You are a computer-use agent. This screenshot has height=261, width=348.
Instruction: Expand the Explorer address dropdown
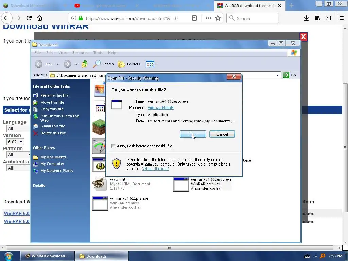click(278, 75)
